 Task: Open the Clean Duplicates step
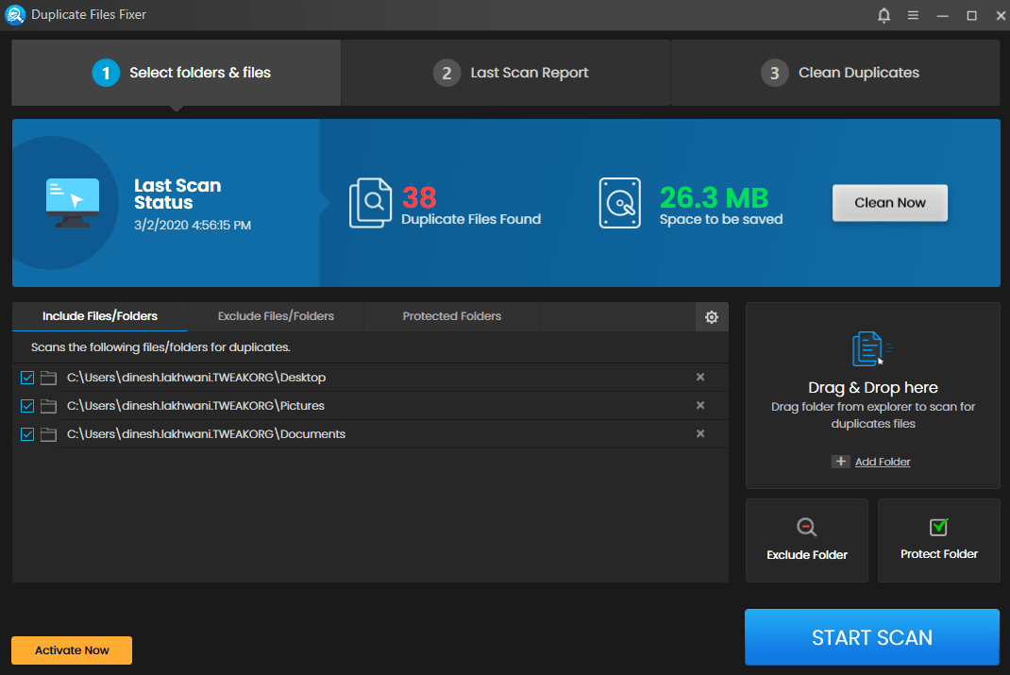(835, 73)
